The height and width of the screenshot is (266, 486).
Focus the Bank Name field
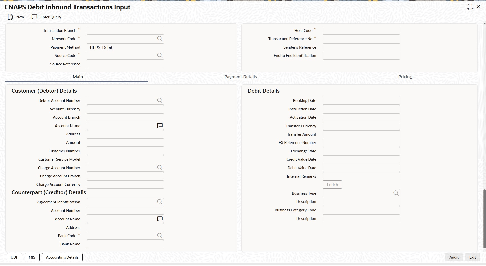125,244
